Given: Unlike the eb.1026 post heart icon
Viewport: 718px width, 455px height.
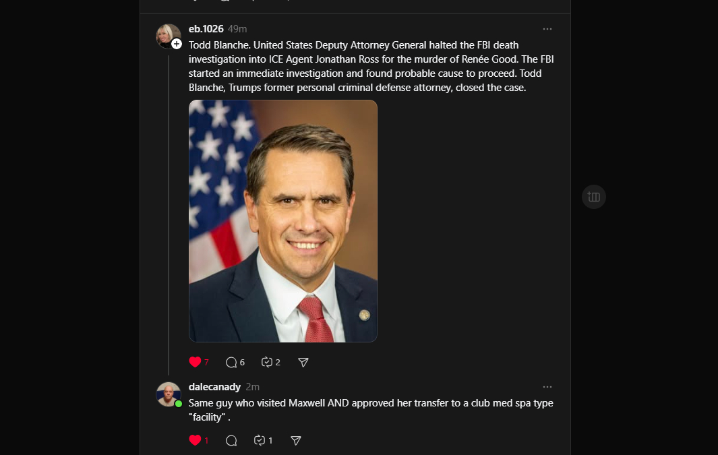Looking at the screenshot, I should tap(196, 362).
